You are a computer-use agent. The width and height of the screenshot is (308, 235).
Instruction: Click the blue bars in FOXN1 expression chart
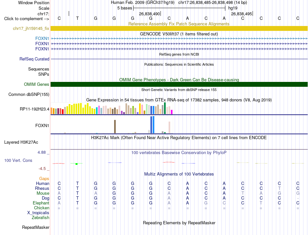tap(152, 125)
